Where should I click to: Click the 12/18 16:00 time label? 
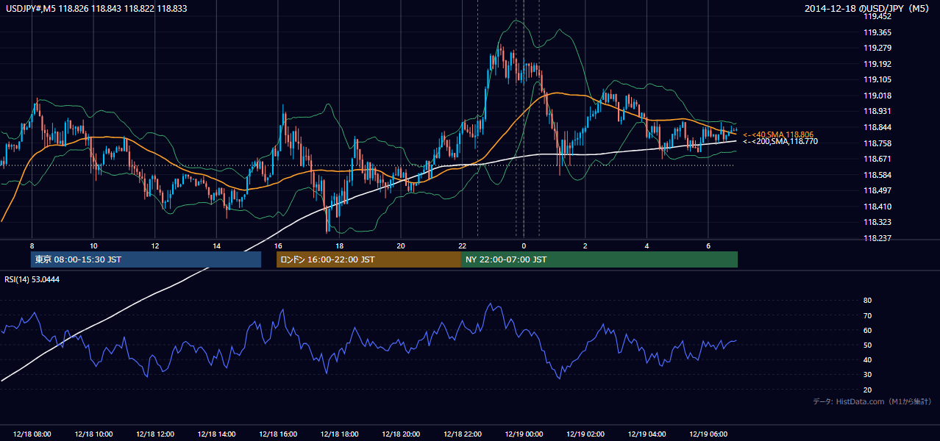(x=278, y=434)
